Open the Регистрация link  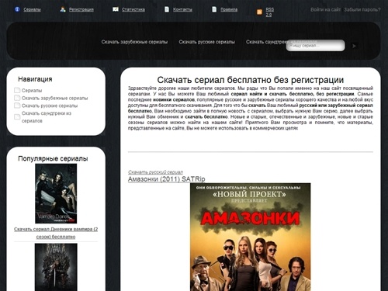[x=81, y=9]
